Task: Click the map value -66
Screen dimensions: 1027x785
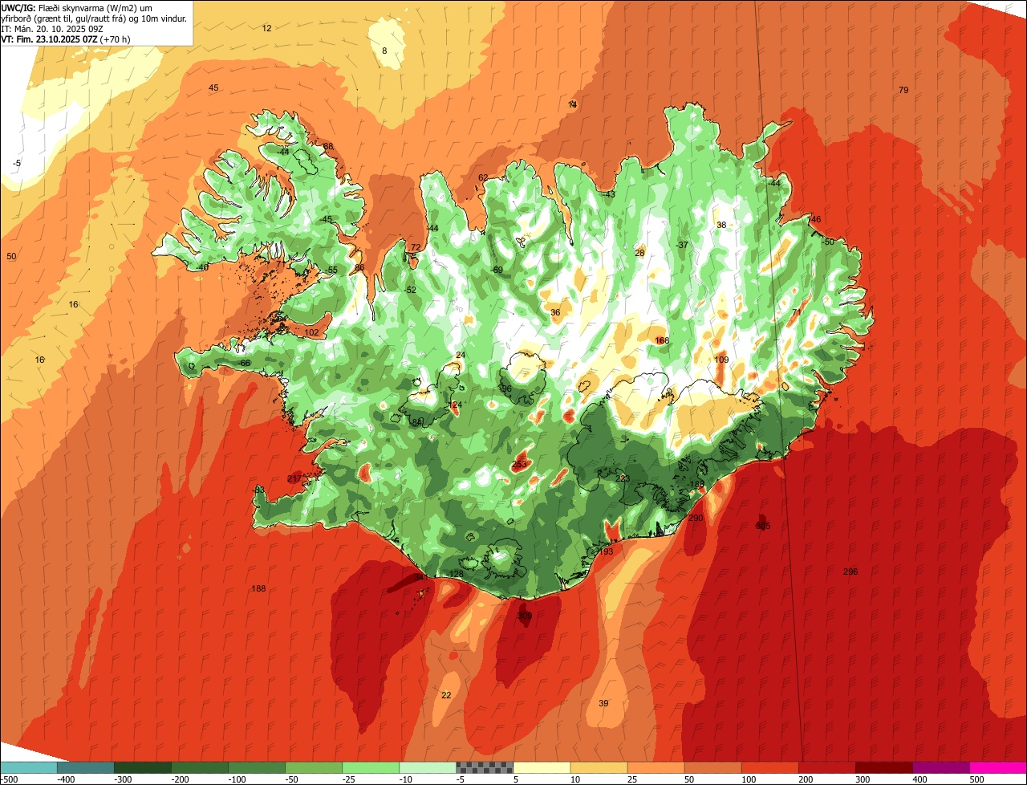Action: [244, 363]
